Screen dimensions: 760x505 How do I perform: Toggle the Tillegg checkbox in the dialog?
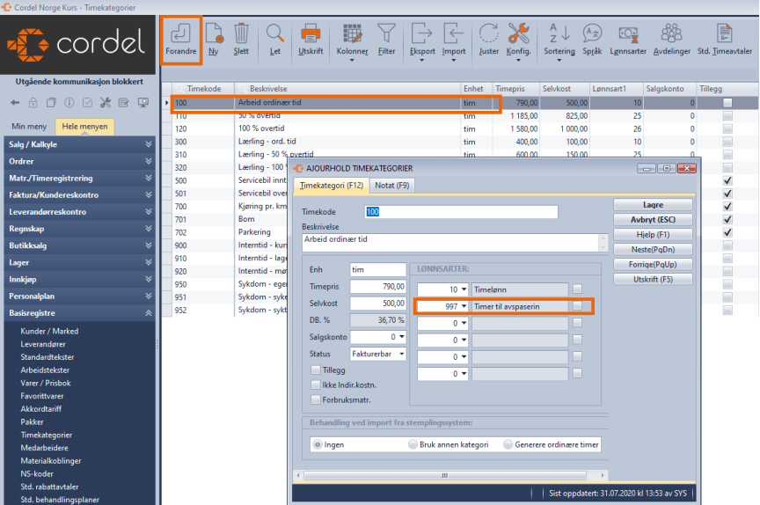pyautogui.click(x=316, y=370)
